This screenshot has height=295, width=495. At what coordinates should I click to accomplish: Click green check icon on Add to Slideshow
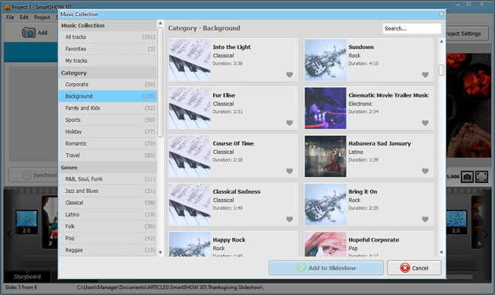click(302, 268)
